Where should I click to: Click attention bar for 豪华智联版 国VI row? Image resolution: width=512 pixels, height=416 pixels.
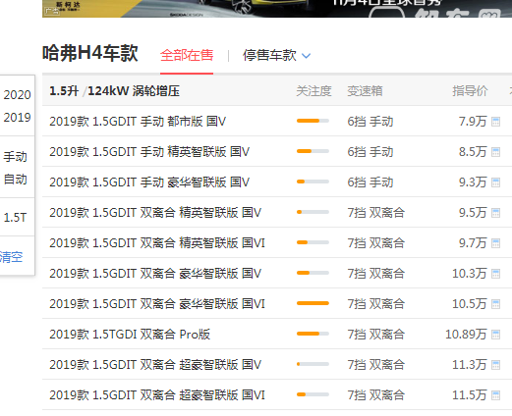tap(313, 303)
